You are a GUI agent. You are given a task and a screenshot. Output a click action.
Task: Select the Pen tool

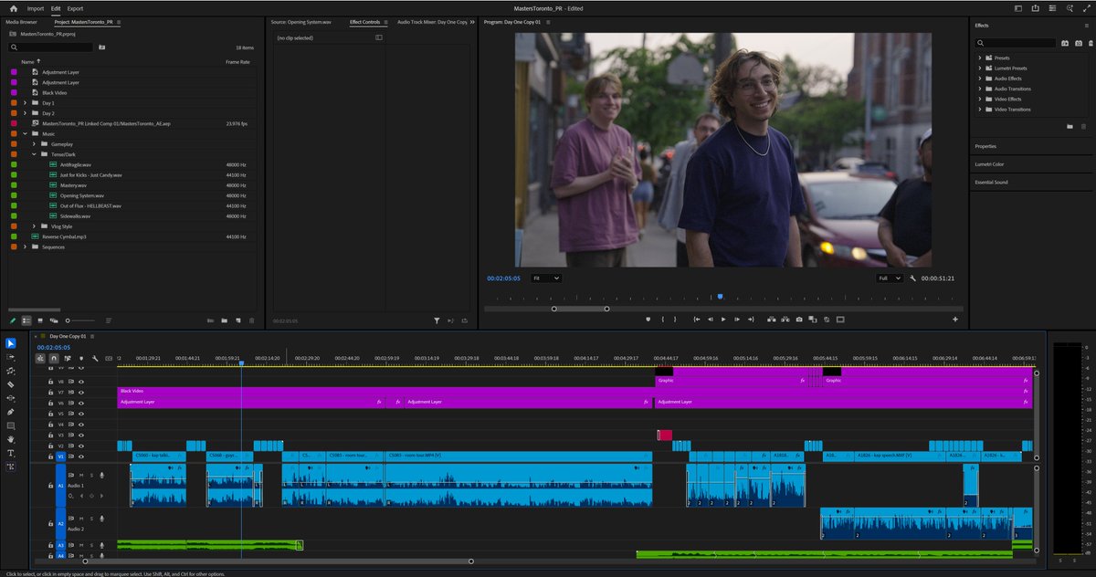click(11, 412)
